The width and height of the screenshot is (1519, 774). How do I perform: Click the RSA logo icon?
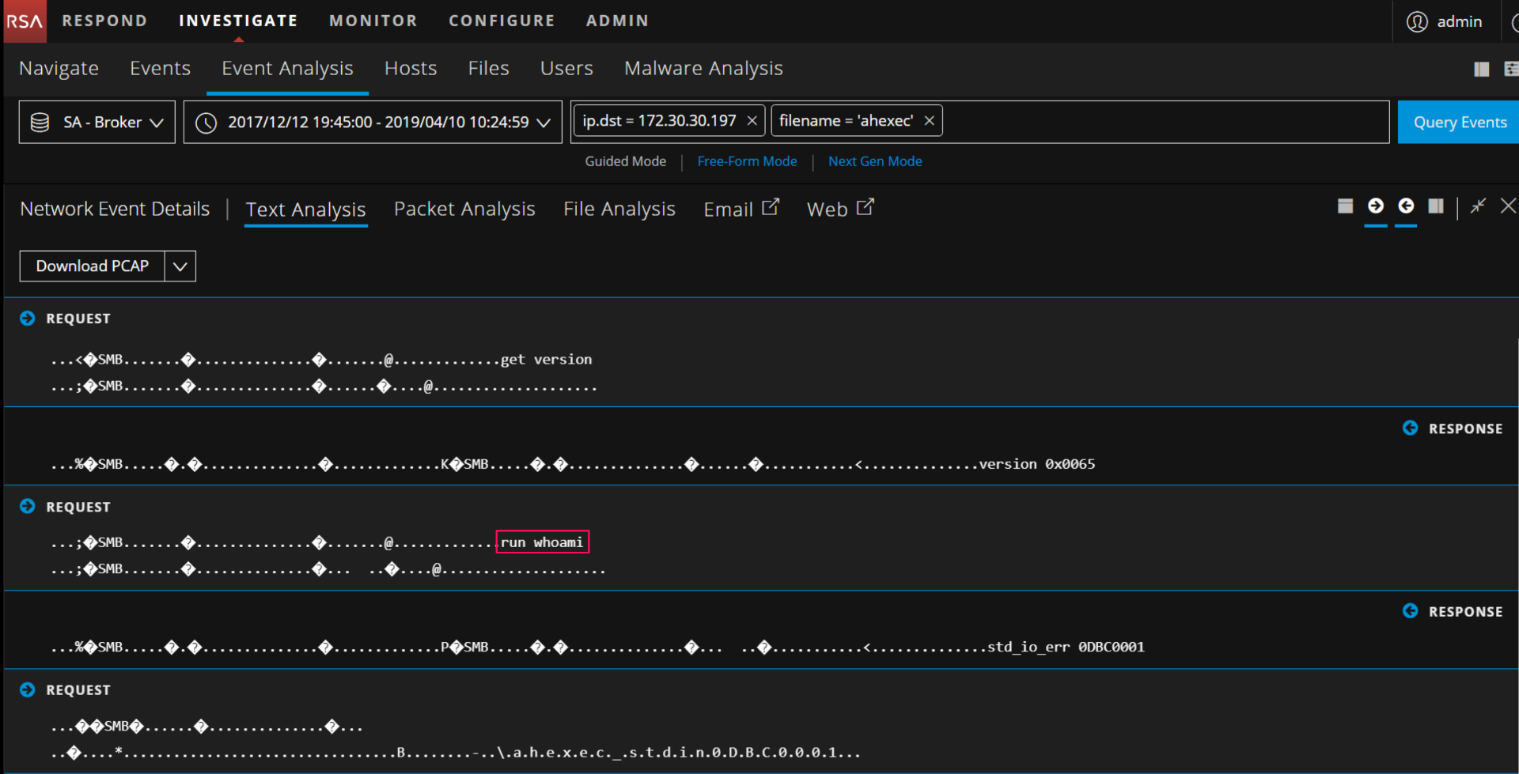click(25, 21)
